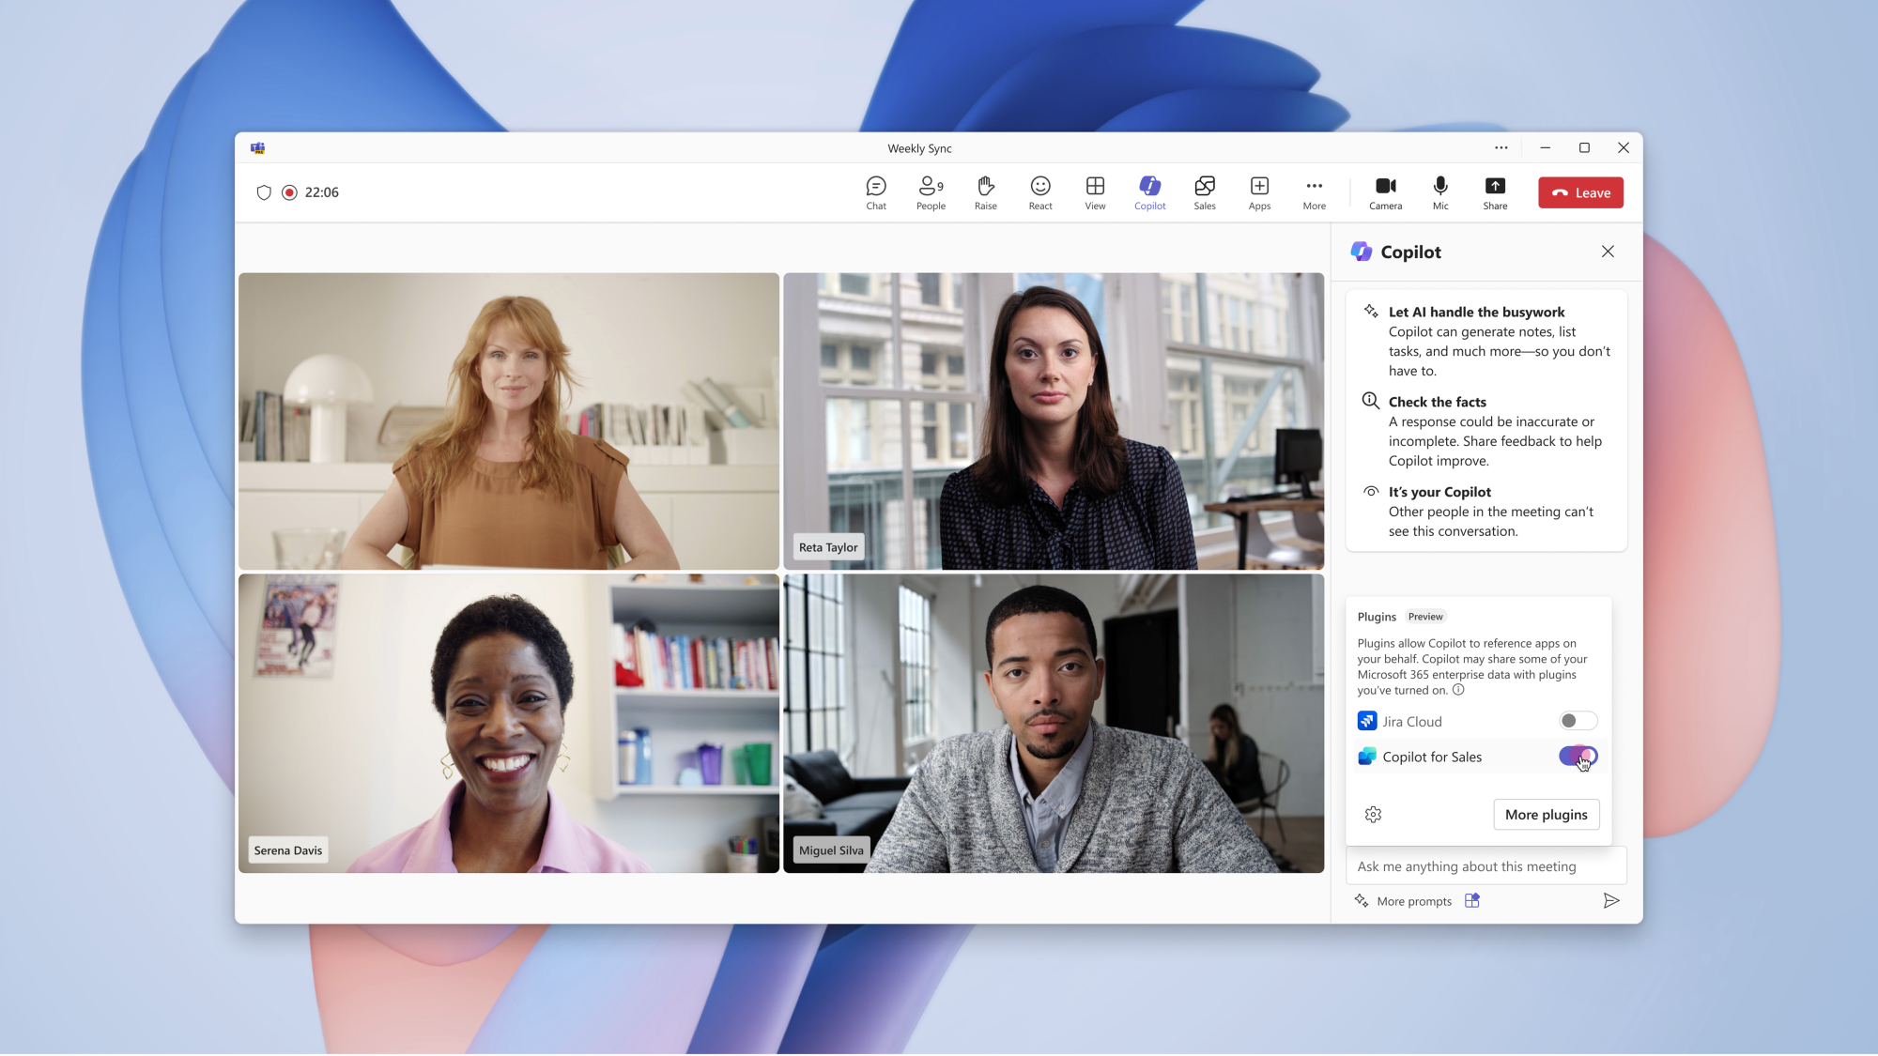
Task: Disable the Copilot for Sales toggle
Action: (1578, 757)
